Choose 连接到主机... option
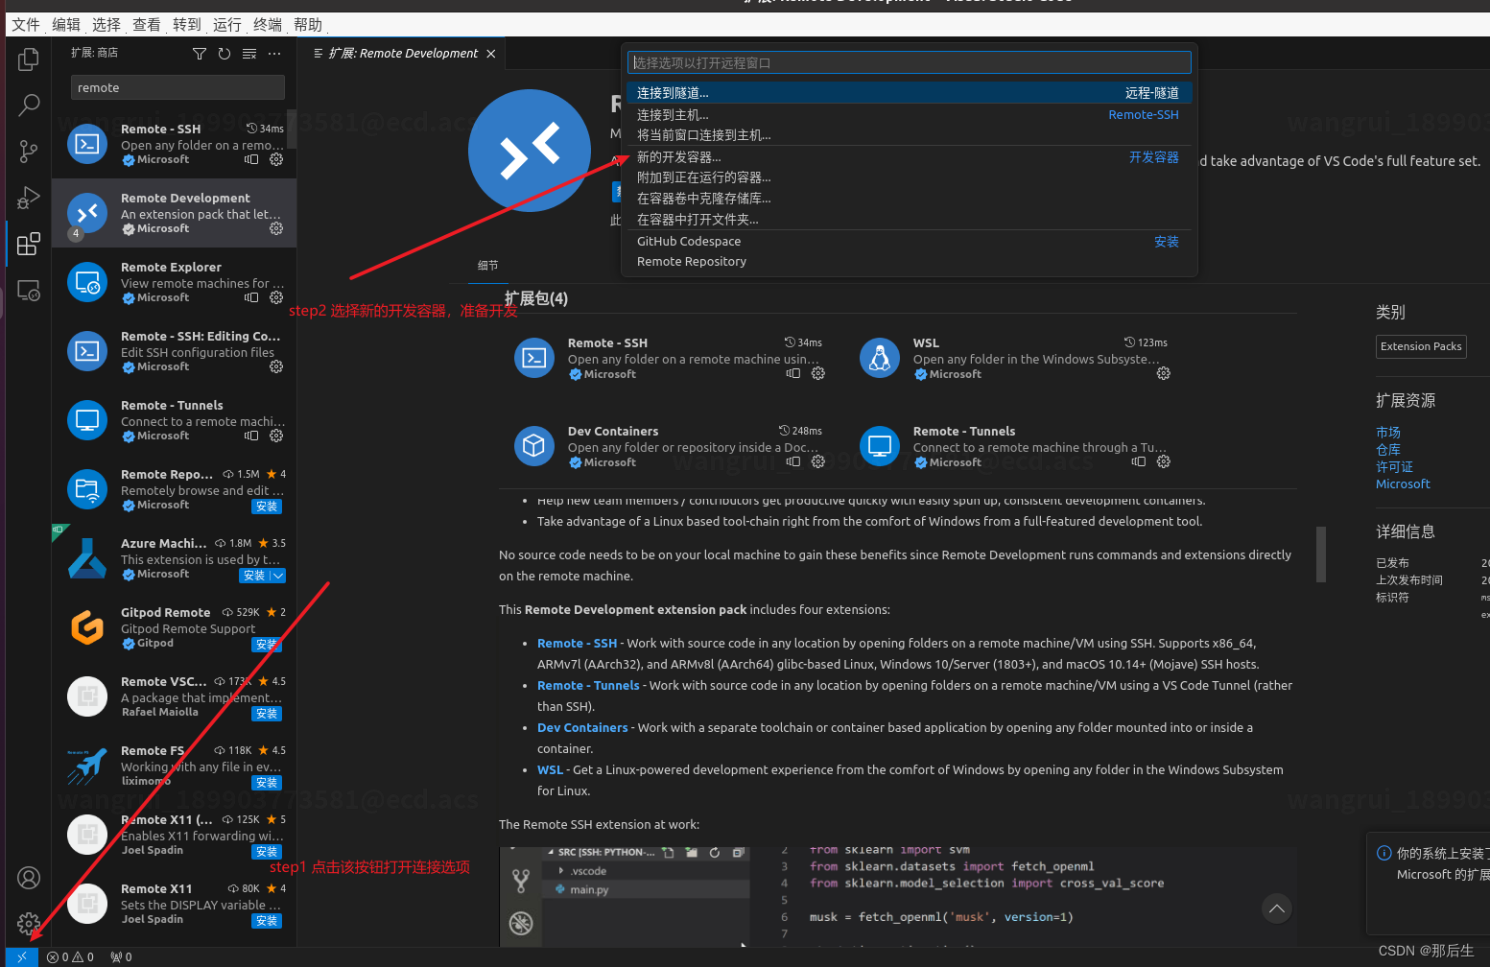This screenshot has width=1490, height=967. 910,114
